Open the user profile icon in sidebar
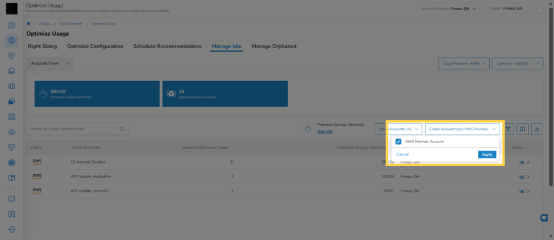The image size is (554, 240). [12, 214]
